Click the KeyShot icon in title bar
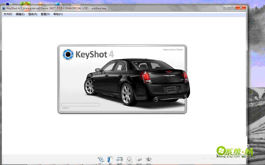 pos(4,8)
